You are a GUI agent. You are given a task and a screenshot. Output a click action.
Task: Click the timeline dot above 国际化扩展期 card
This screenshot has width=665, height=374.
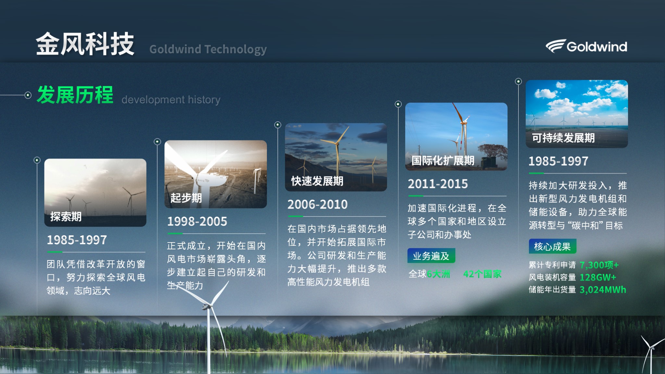coord(398,104)
